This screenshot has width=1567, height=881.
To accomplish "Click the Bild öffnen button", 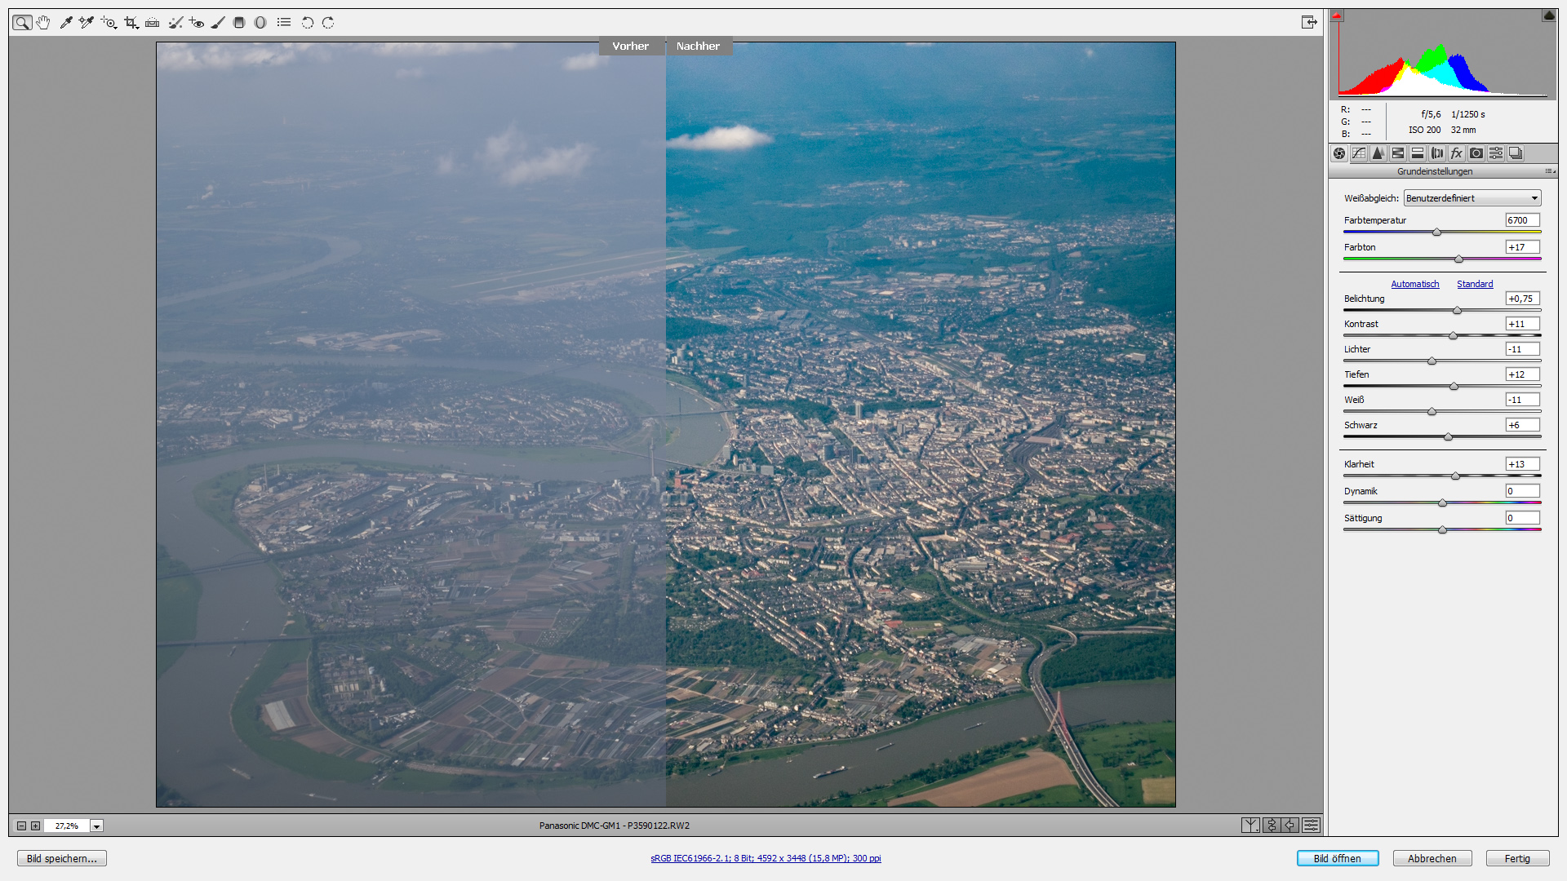I will pos(1338,858).
